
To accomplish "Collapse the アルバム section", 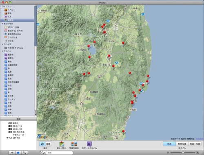I will click(2, 51).
